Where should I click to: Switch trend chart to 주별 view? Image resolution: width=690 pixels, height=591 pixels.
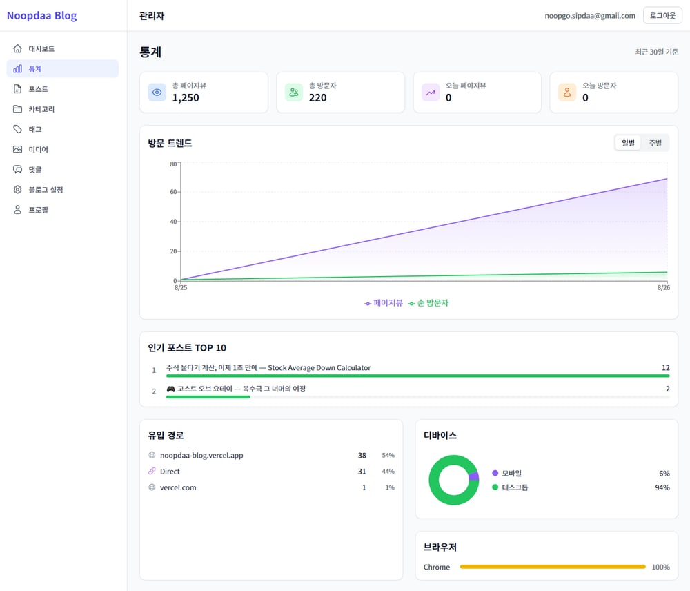tap(655, 143)
